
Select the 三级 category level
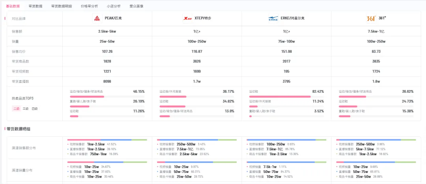(x=25, y=109)
